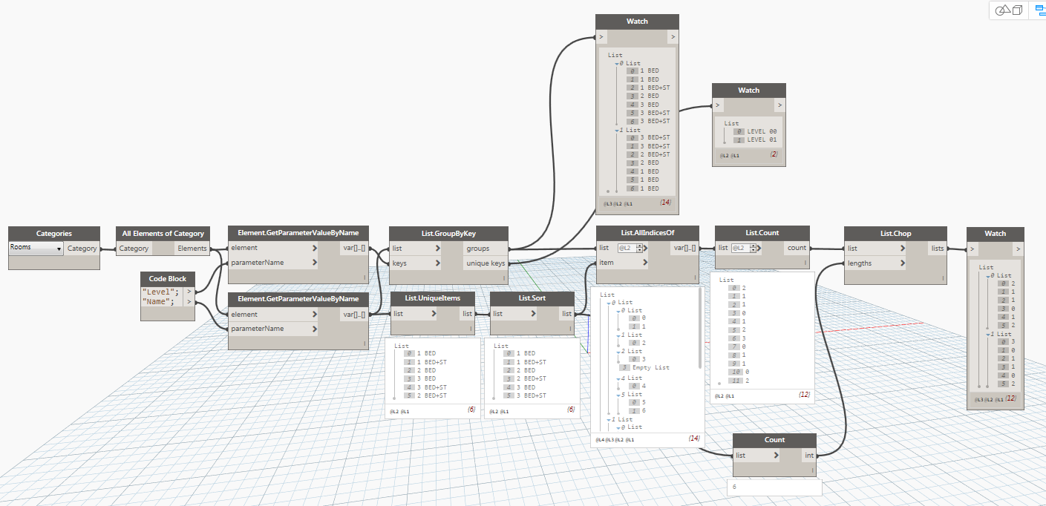Screen dimensions: 1046x506
Task: Collapse '0 List' in large Watch node
Action: pos(616,64)
